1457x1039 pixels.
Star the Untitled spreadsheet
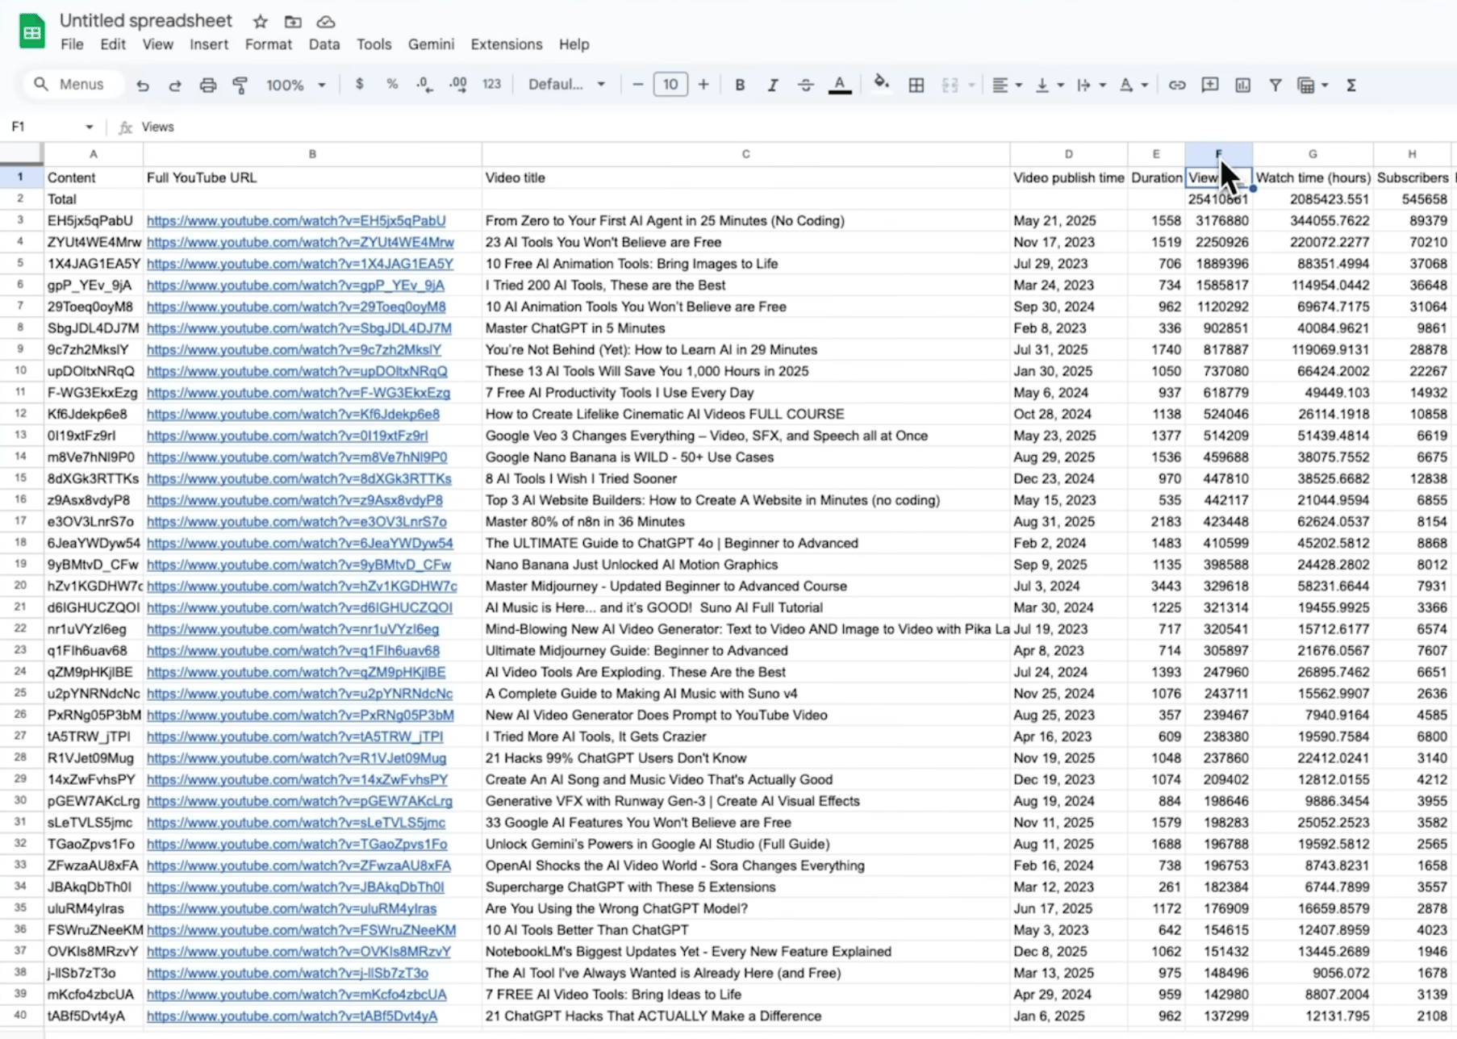point(260,22)
